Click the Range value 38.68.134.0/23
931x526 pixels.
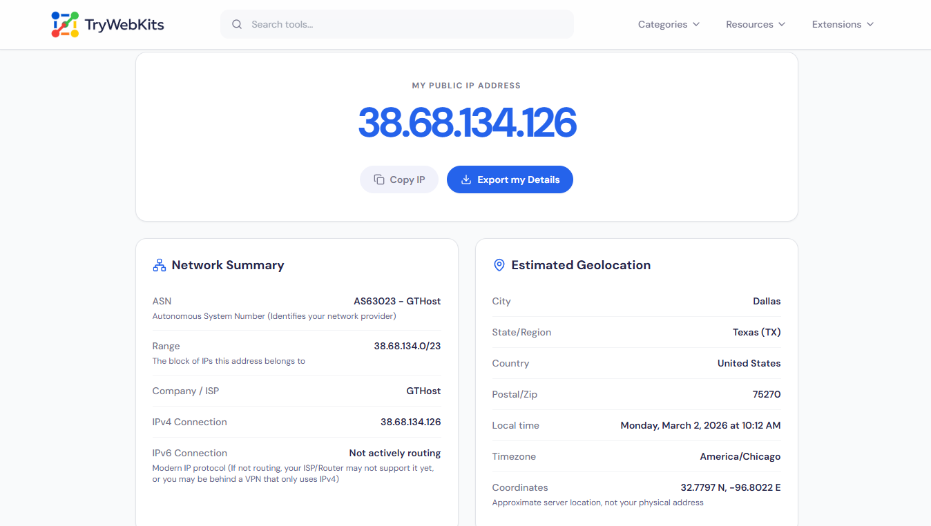click(x=407, y=346)
